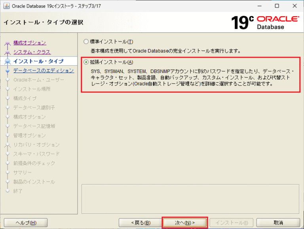The image size is (304, 229).
Task: Click the step marker icon beside インストール・タイプ
Action: click(8, 61)
